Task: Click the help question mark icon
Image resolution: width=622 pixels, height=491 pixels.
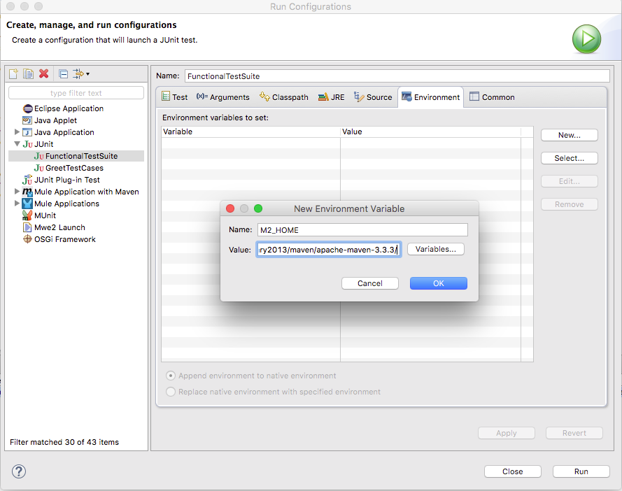Action: 19,471
